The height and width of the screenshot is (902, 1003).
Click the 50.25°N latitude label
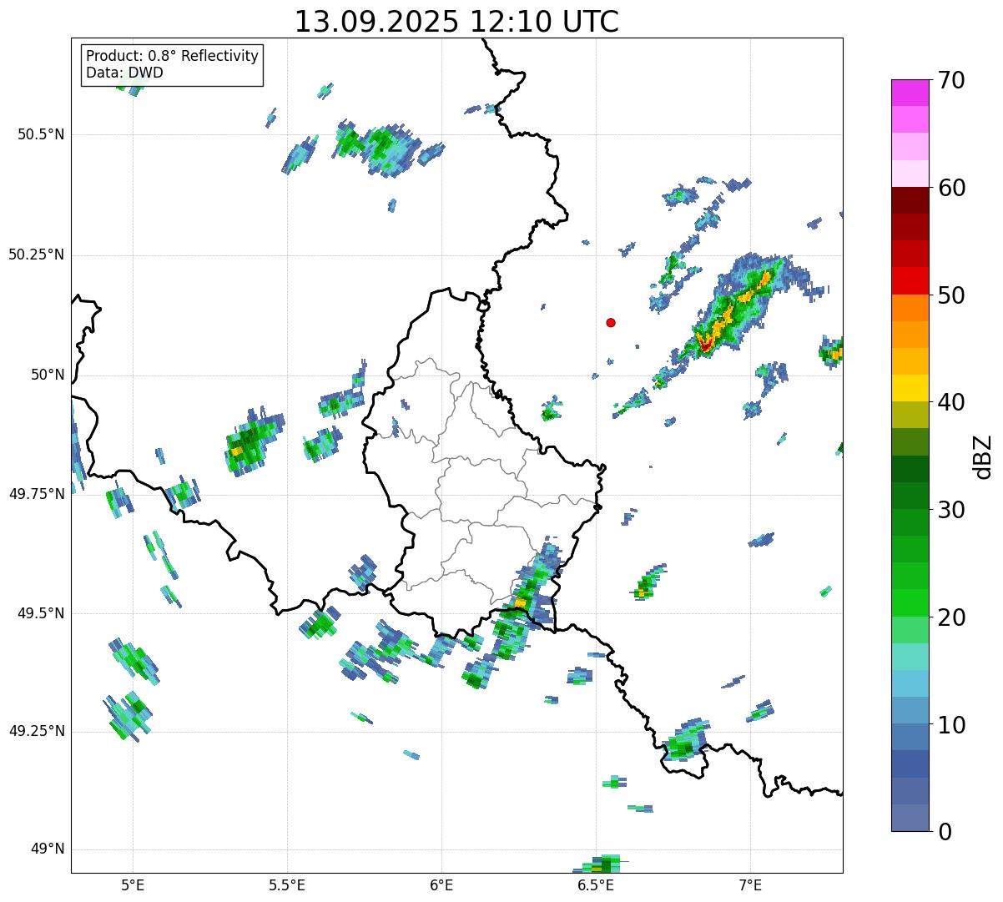coord(36,254)
